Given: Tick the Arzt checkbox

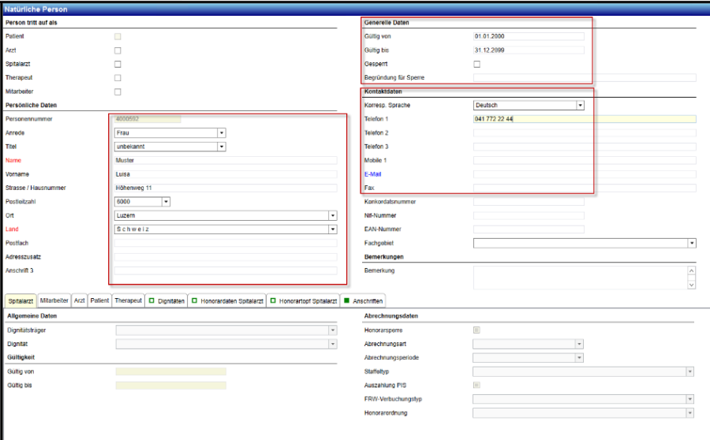Looking at the screenshot, I should pyautogui.click(x=118, y=50).
